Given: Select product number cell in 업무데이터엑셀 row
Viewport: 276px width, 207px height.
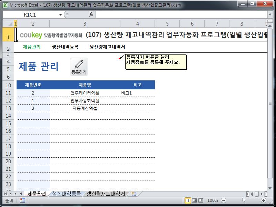Looking at the screenshot, I should pyautogui.click(x=33, y=93).
